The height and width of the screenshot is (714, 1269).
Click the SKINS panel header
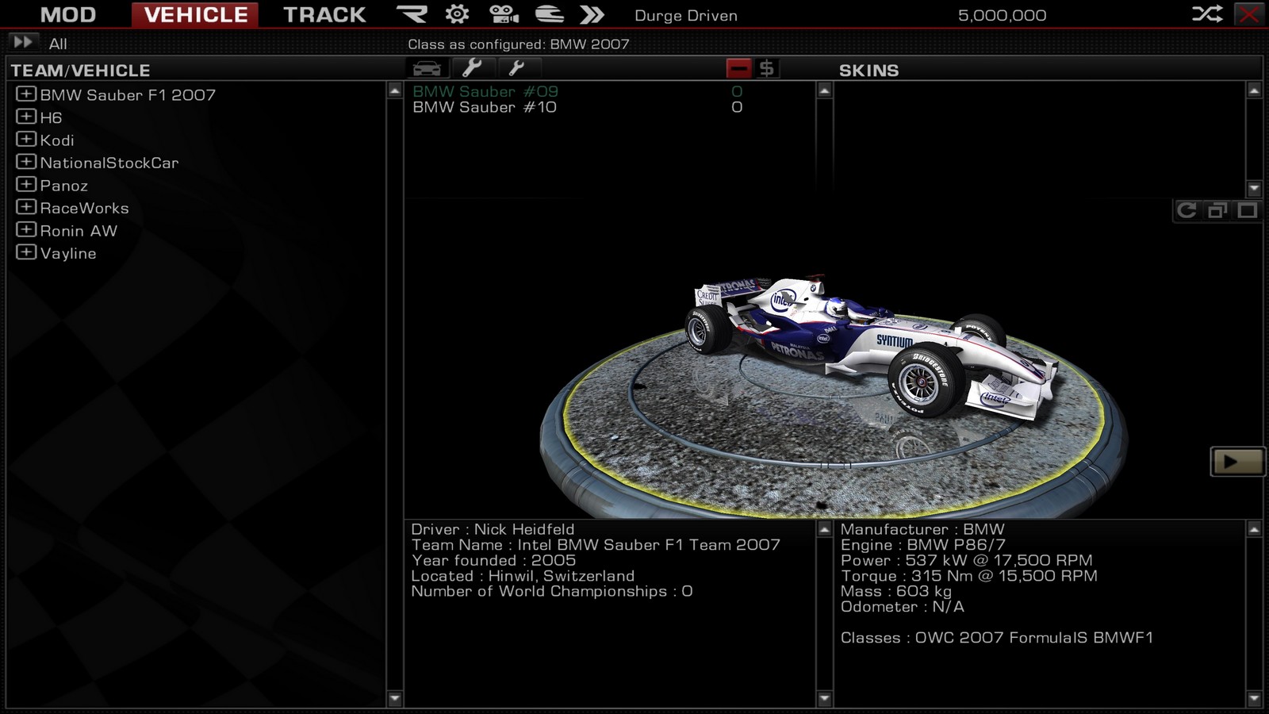point(869,71)
